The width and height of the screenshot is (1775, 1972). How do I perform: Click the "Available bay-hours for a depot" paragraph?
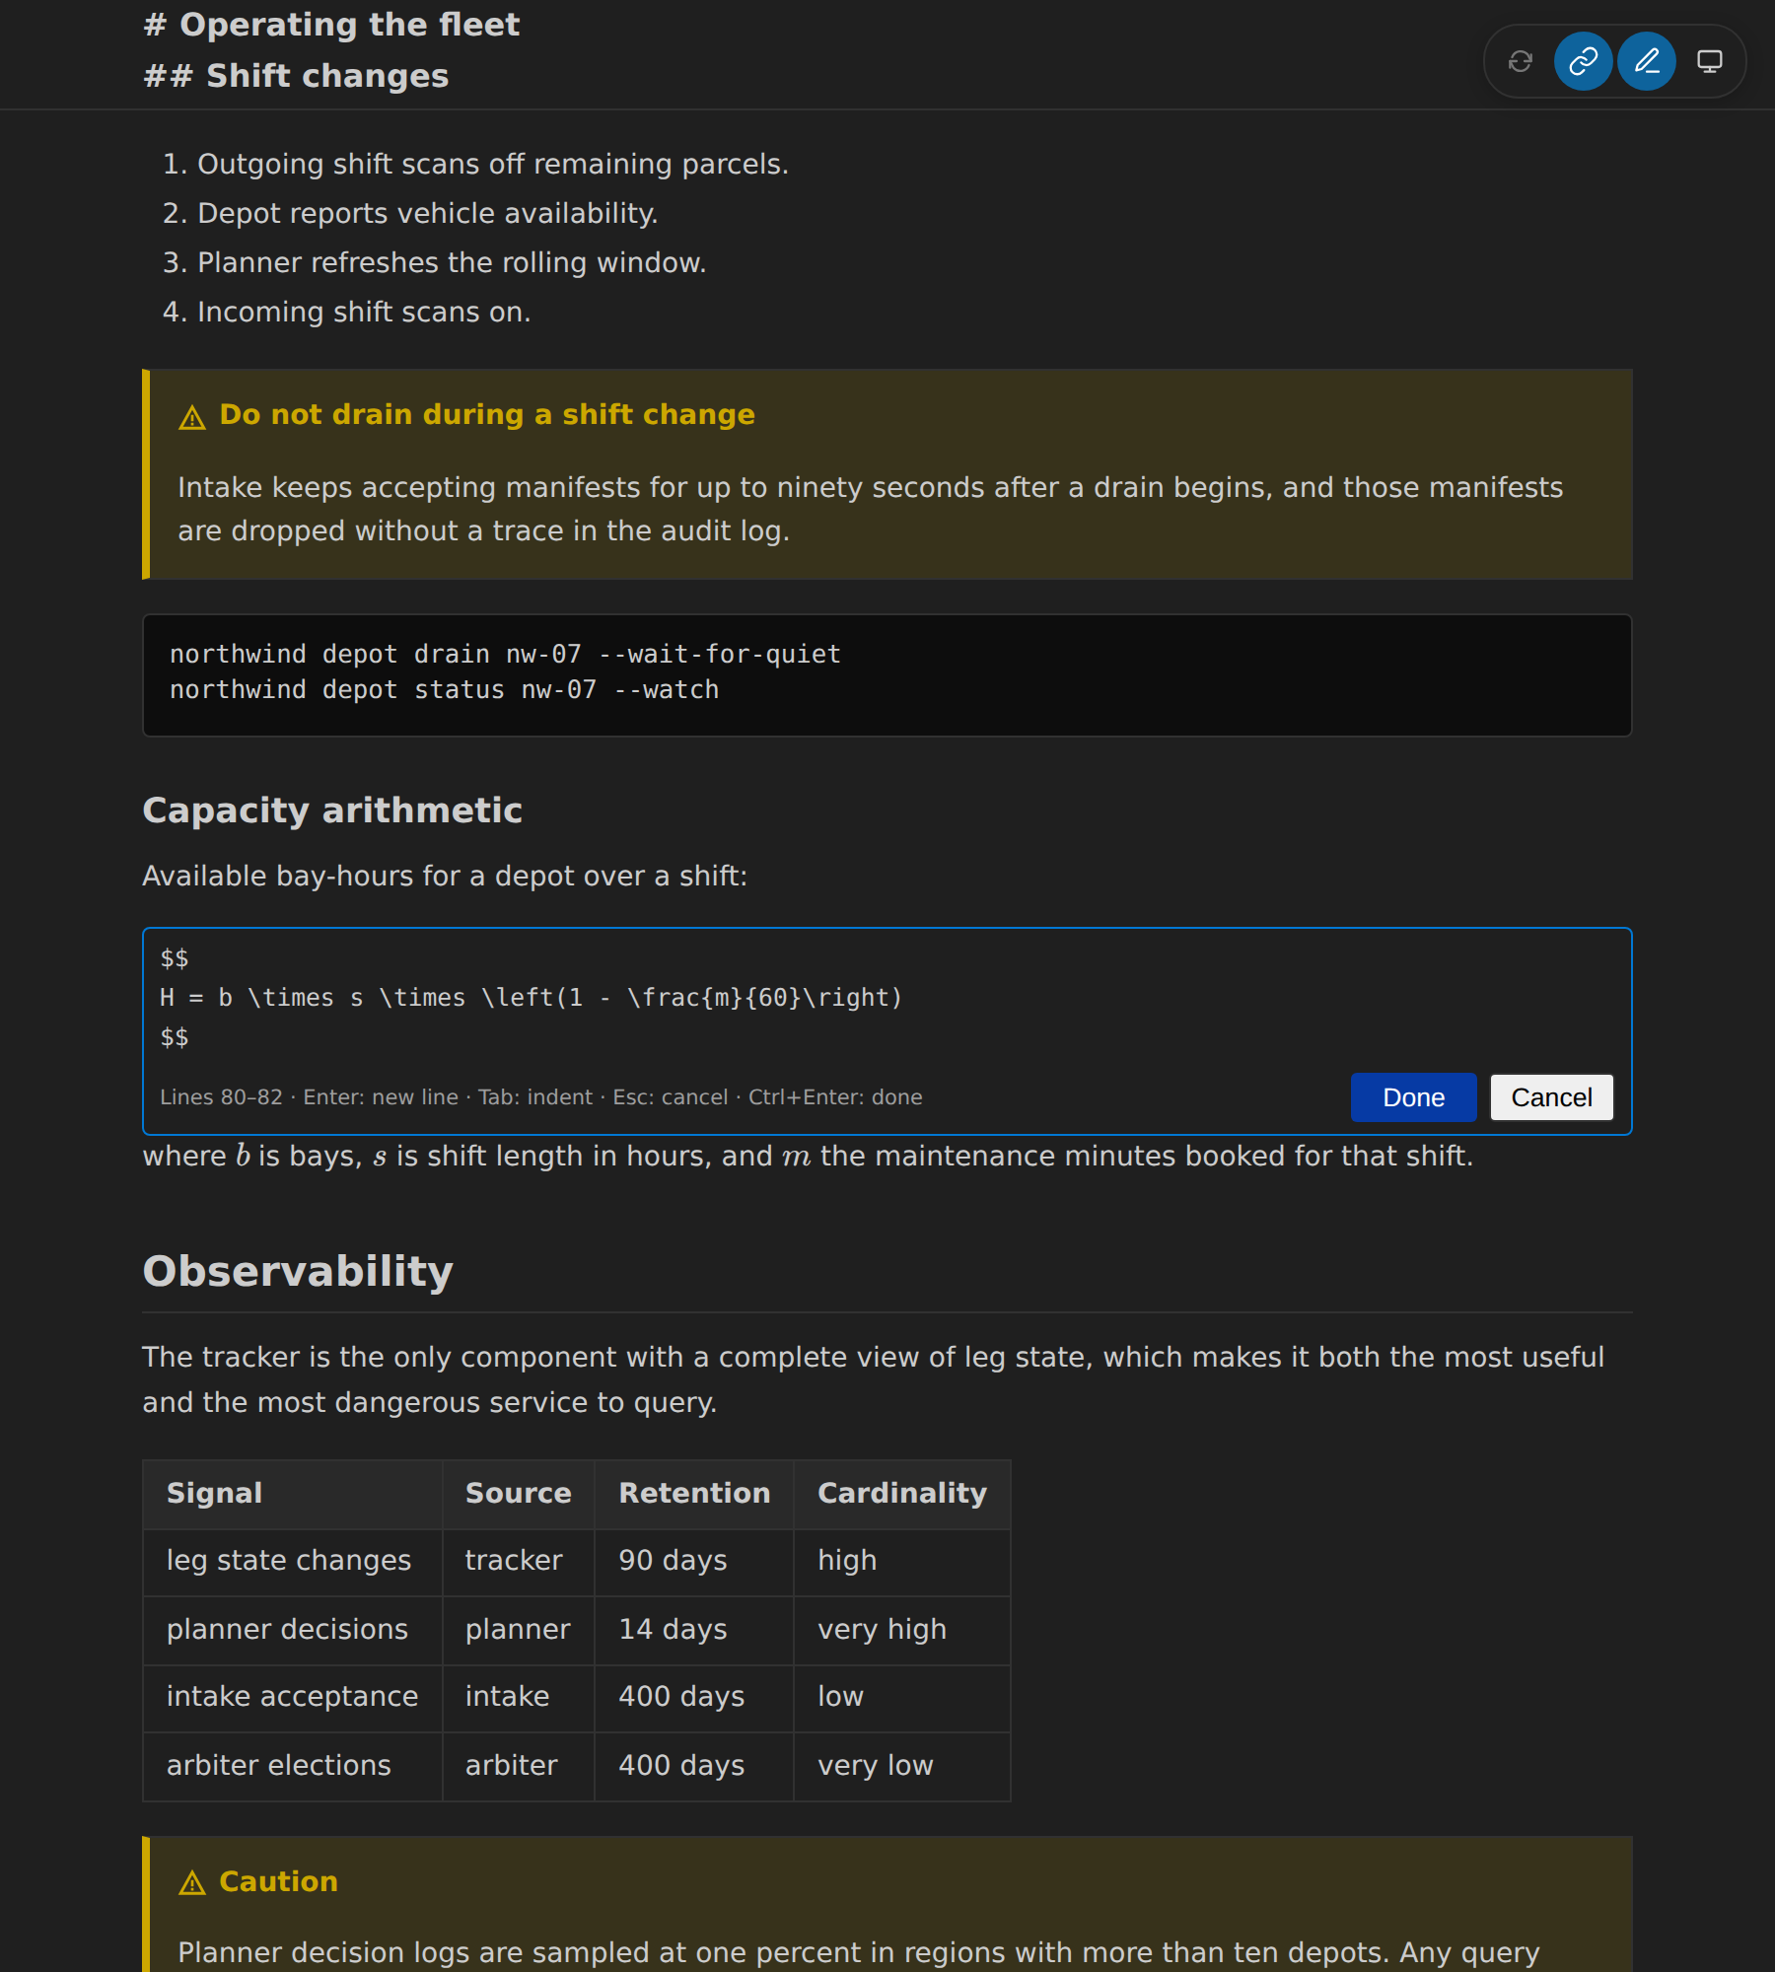(445, 876)
